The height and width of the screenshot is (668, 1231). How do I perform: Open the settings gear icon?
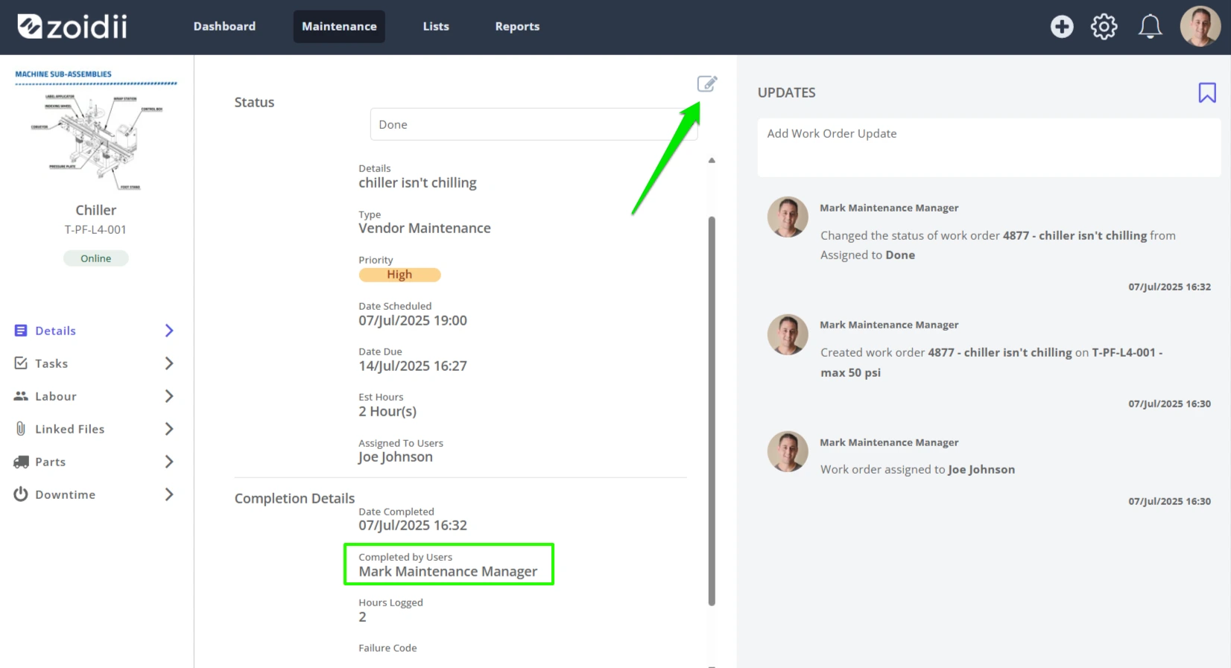pos(1104,27)
